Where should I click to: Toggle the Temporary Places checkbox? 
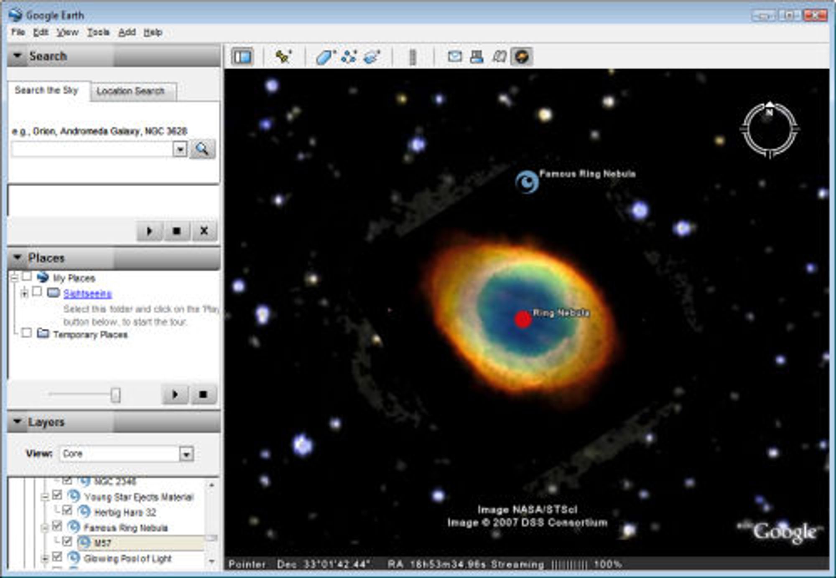tap(26, 333)
